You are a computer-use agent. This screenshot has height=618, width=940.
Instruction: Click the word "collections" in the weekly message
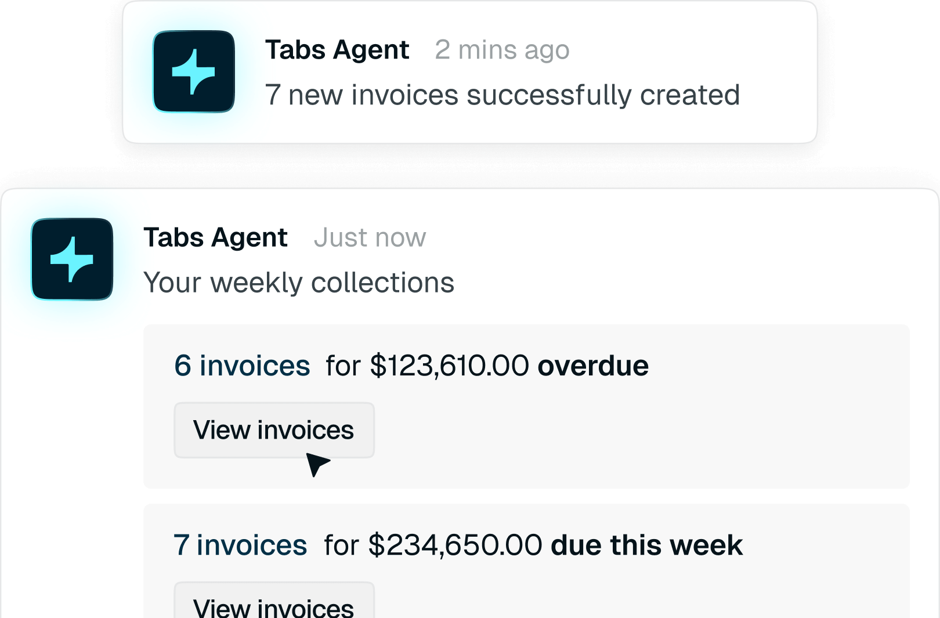[382, 283]
